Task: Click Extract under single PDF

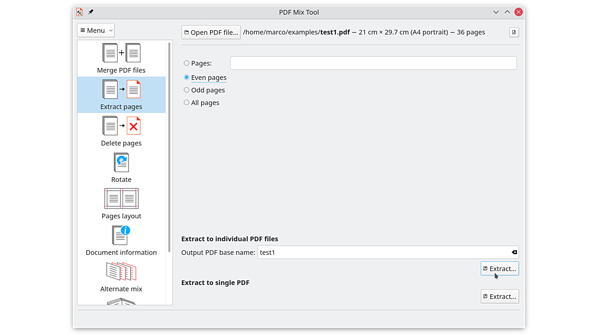Action: pos(499,296)
